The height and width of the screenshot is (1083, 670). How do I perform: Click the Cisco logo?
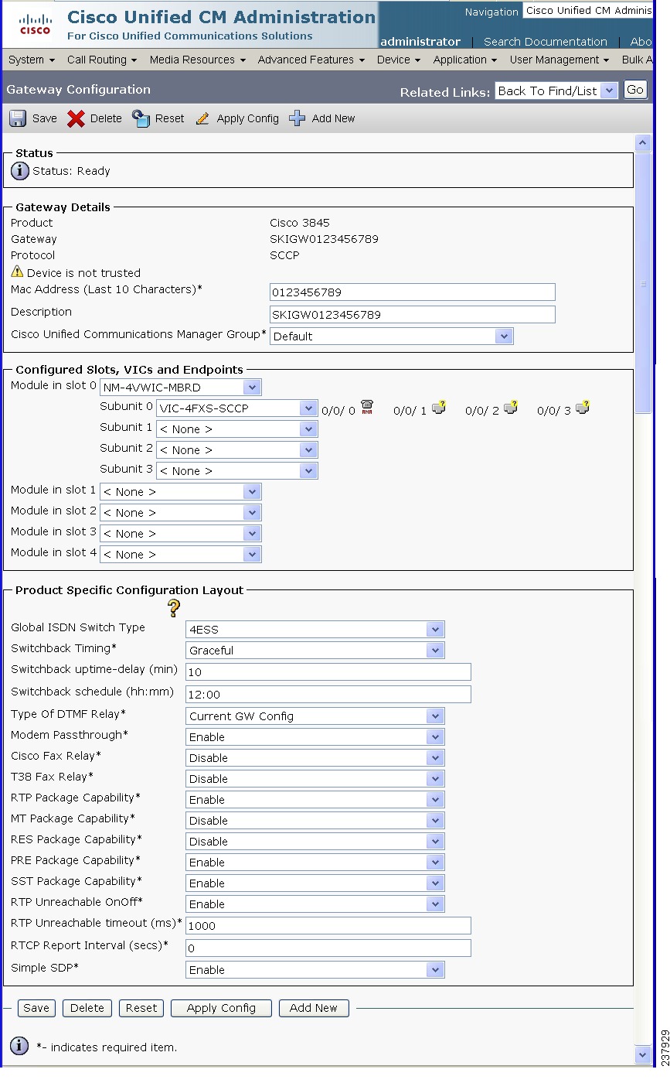[x=35, y=24]
